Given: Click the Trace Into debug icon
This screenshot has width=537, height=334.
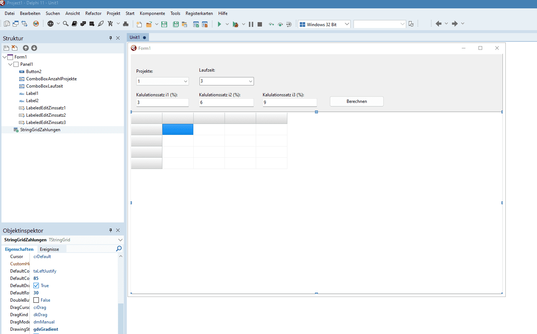Looking at the screenshot, I should (x=271, y=24).
